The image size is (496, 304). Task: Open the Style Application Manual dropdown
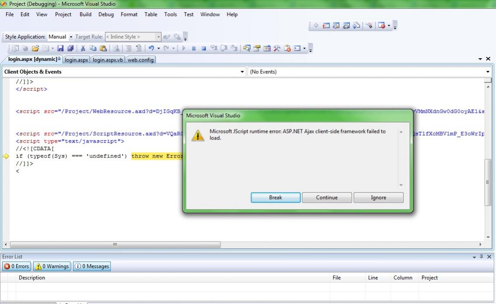[71, 37]
